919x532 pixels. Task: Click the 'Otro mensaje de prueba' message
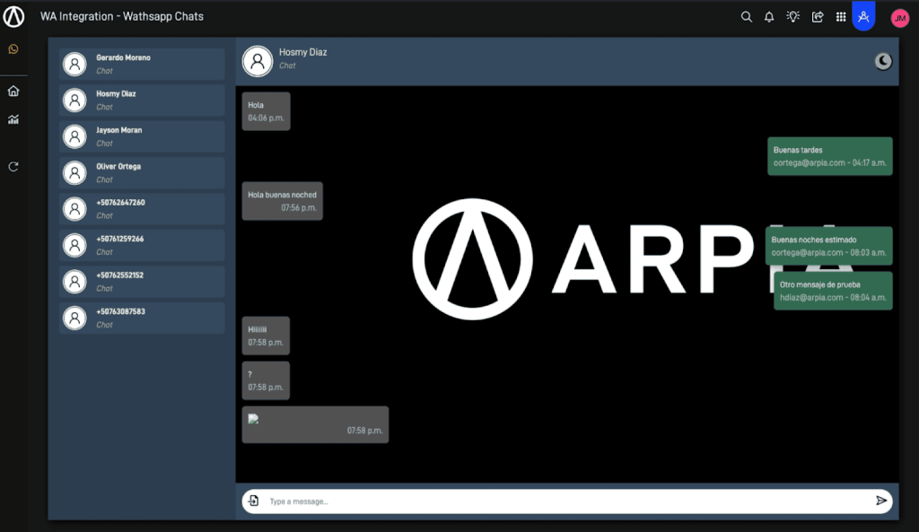tap(833, 291)
